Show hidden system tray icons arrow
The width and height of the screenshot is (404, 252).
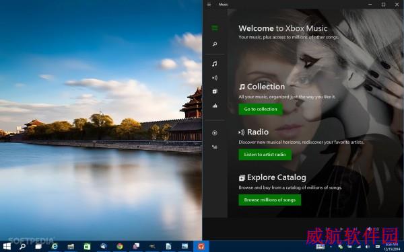click(x=331, y=247)
